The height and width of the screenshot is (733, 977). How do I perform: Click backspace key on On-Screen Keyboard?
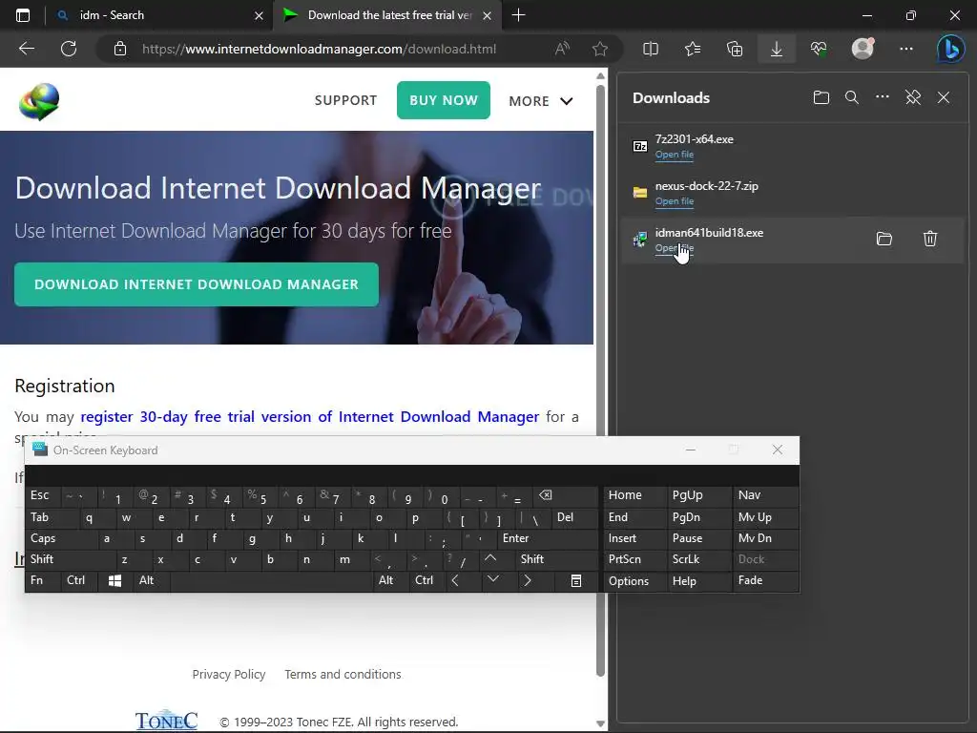[x=565, y=495]
